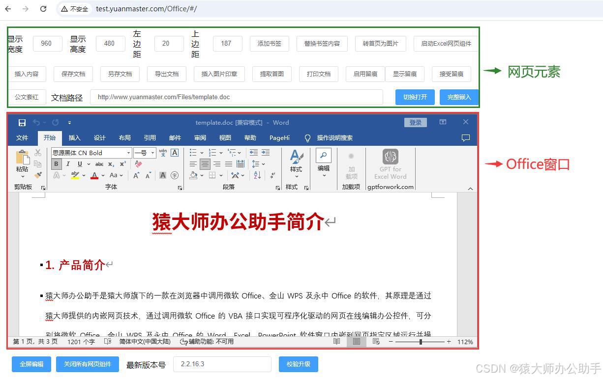The width and height of the screenshot is (603, 378).
Task: Toggle Underline formatting
Action: pyautogui.click(x=79, y=164)
